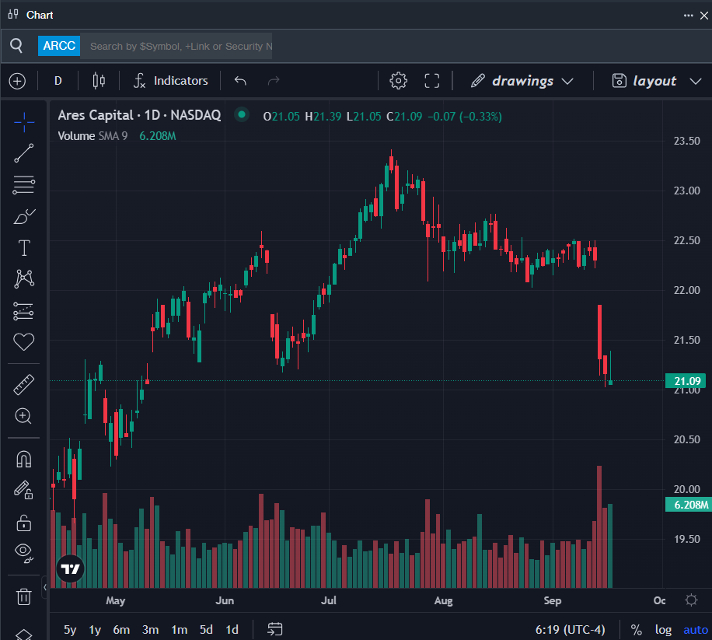The height and width of the screenshot is (640, 712).
Task: Click the ruler measure tool
Action: click(24, 384)
